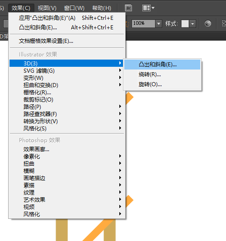Open the opacity 100% dropdown arrow

pos(159,23)
